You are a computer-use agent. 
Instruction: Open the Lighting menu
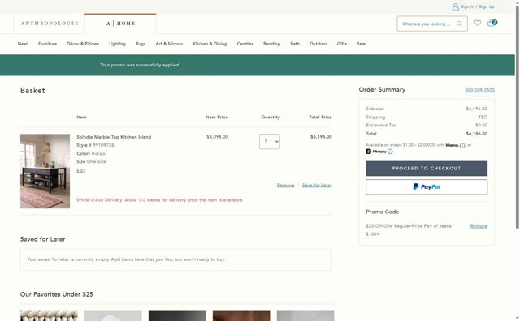(117, 44)
